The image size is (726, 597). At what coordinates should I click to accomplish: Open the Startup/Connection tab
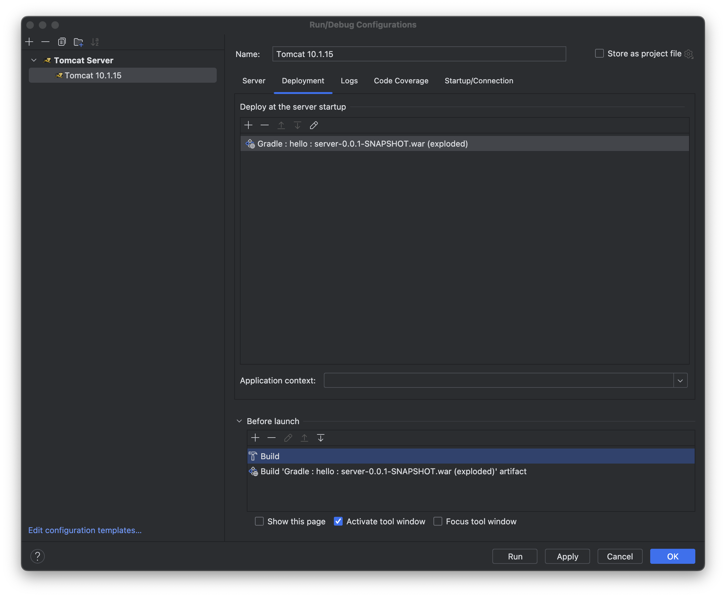pos(479,81)
